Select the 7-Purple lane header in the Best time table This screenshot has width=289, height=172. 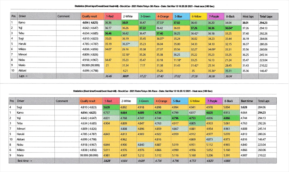coord(214,101)
